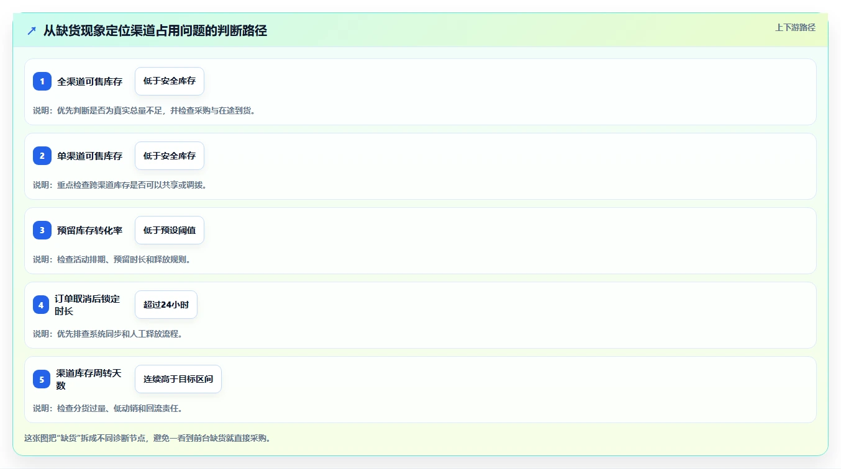Click 低于安全库存 chip in 单渠道可售库存 row
The width and height of the screenshot is (841, 469).
point(170,156)
